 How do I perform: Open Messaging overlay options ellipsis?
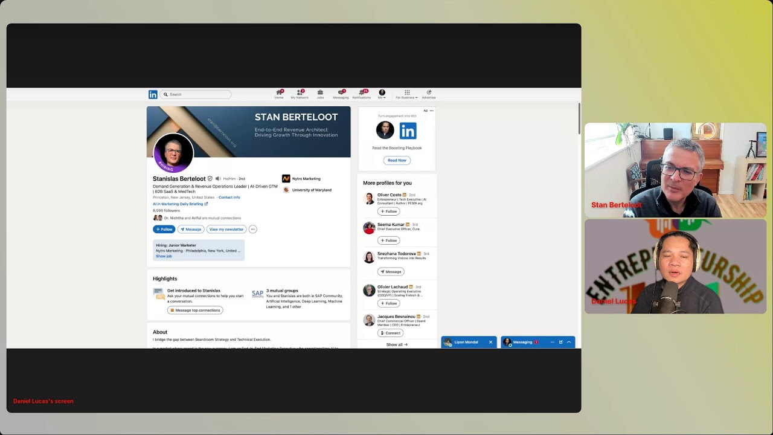point(552,343)
